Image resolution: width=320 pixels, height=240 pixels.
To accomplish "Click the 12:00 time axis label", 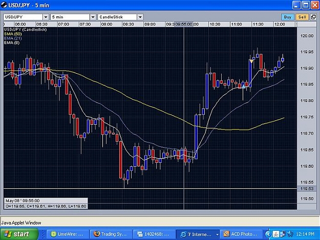I will click(280, 24).
